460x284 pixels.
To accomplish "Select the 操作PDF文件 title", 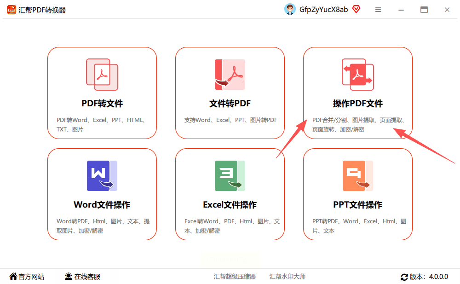I will (358, 104).
